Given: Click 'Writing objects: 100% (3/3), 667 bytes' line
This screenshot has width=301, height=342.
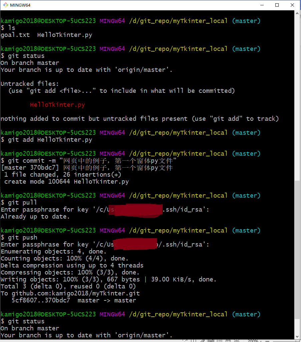Looking at the screenshot, I should (x=108, y=279).
